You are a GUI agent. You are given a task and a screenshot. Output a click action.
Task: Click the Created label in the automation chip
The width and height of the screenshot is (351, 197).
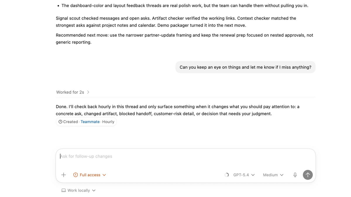tap(70, 122)
